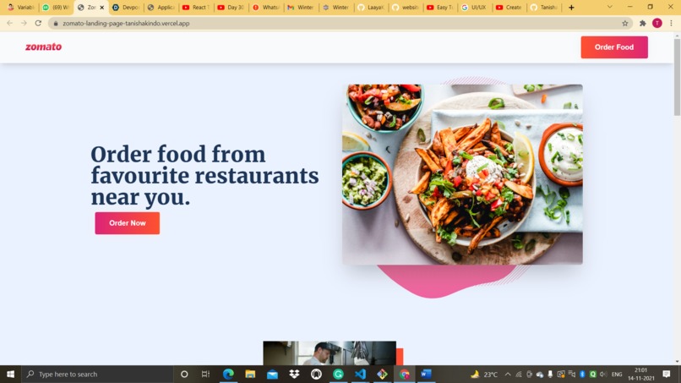Open the GitHub Desktop taskbar icon
Screen dimensions: 681x383
point(316,374)
